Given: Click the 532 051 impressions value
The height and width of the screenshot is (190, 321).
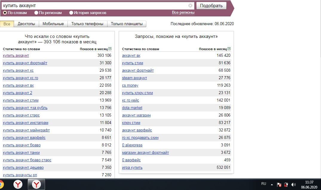Looking at the screenshot, I should 224,168.
